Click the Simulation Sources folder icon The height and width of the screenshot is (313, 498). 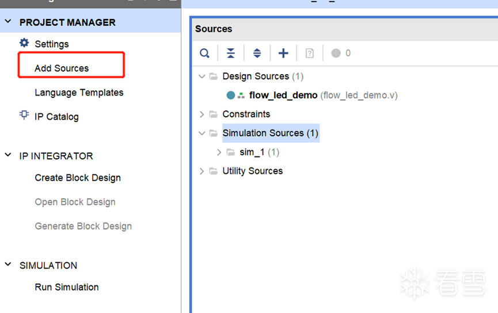point(214,133)
